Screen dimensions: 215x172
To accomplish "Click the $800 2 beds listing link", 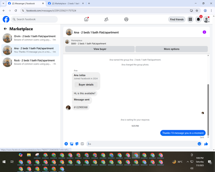I will [x=89, y=43].
